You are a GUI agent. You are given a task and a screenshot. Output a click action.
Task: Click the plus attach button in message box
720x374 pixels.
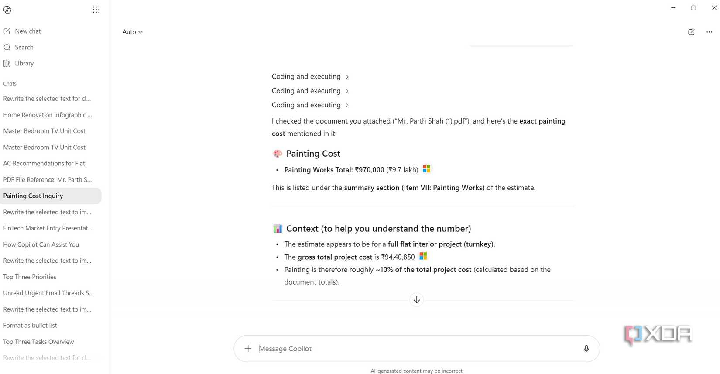tap(248, 349)
